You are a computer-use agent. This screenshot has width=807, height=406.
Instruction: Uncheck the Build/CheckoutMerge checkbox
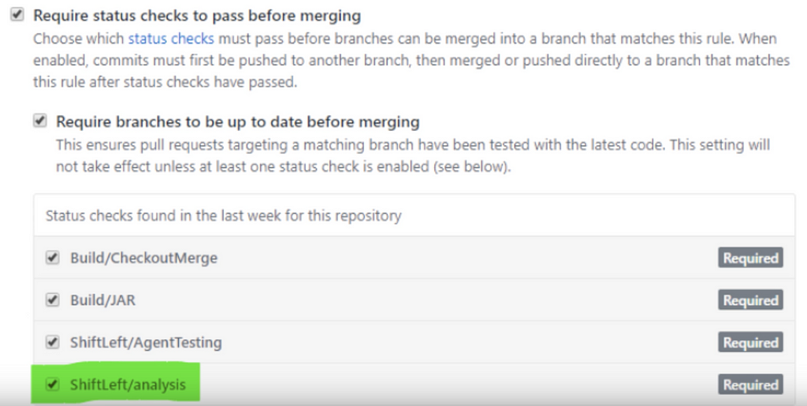(53, 258)
